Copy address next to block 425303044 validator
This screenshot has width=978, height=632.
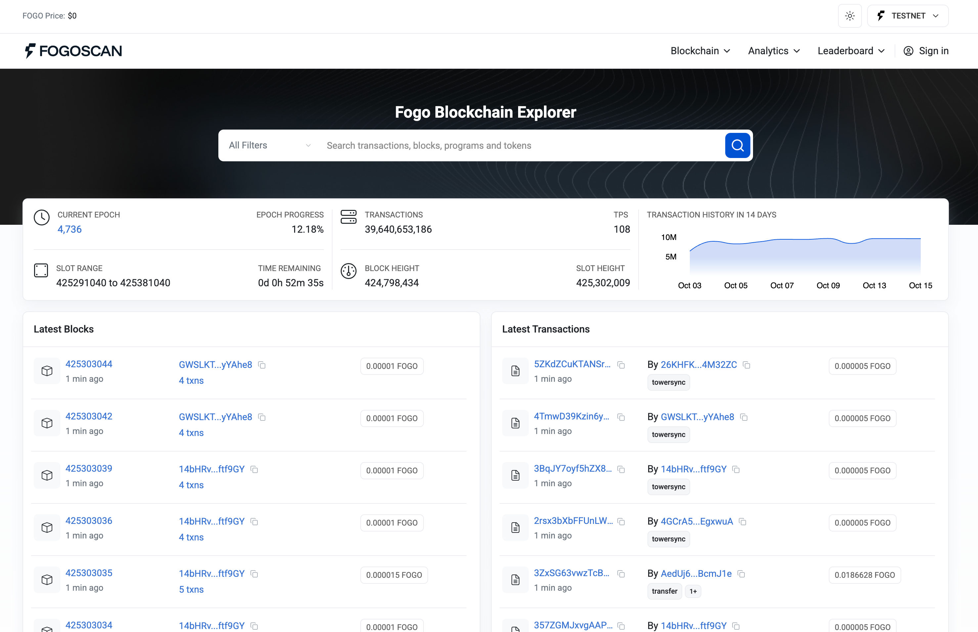pyautogui.click(x=262, y=365)
